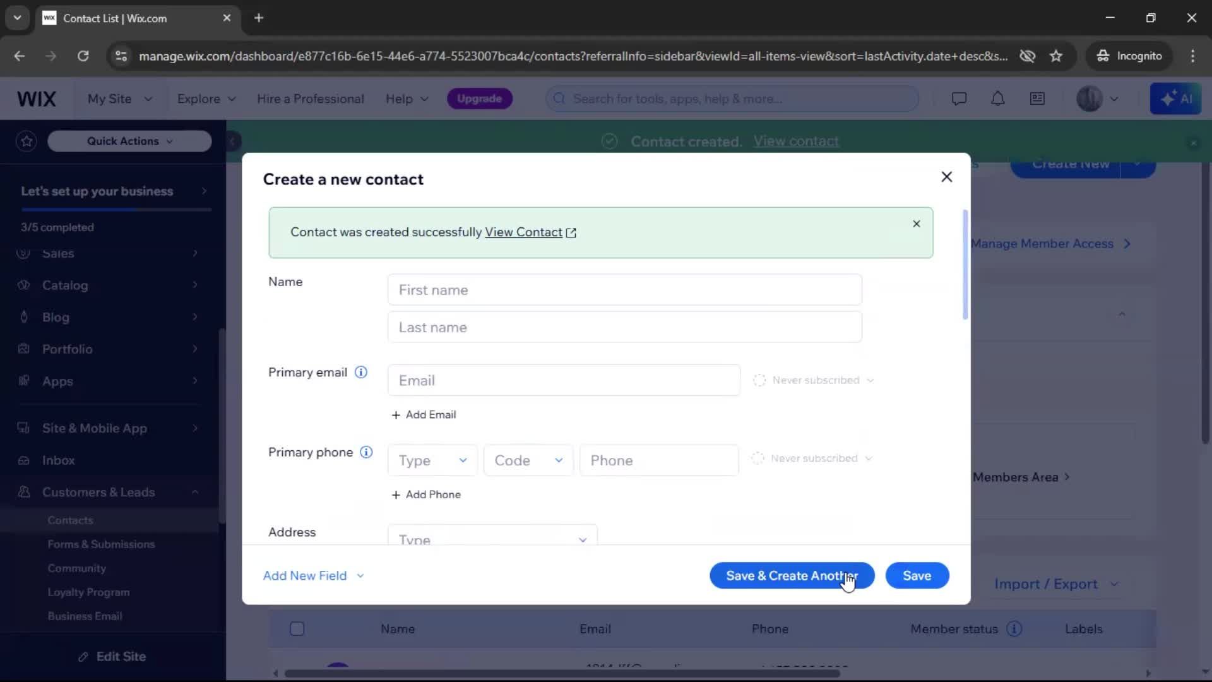
Task: Open notifications bell icon
Action: (x=997, y=99)
